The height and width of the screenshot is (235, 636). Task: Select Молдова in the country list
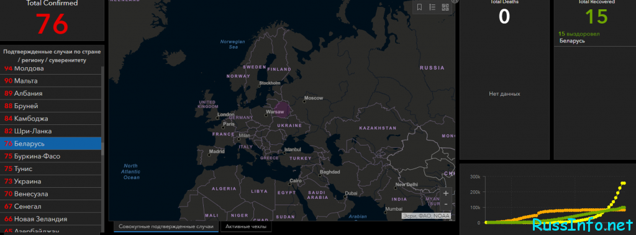click(x=51, y=68)
